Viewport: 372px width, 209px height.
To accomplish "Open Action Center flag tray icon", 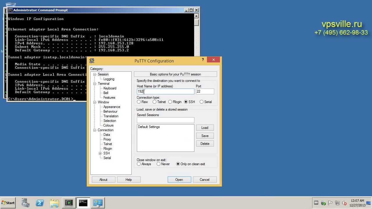I will [x=330, y=203].
